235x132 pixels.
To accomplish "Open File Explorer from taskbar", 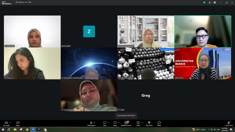I will 15,129.
